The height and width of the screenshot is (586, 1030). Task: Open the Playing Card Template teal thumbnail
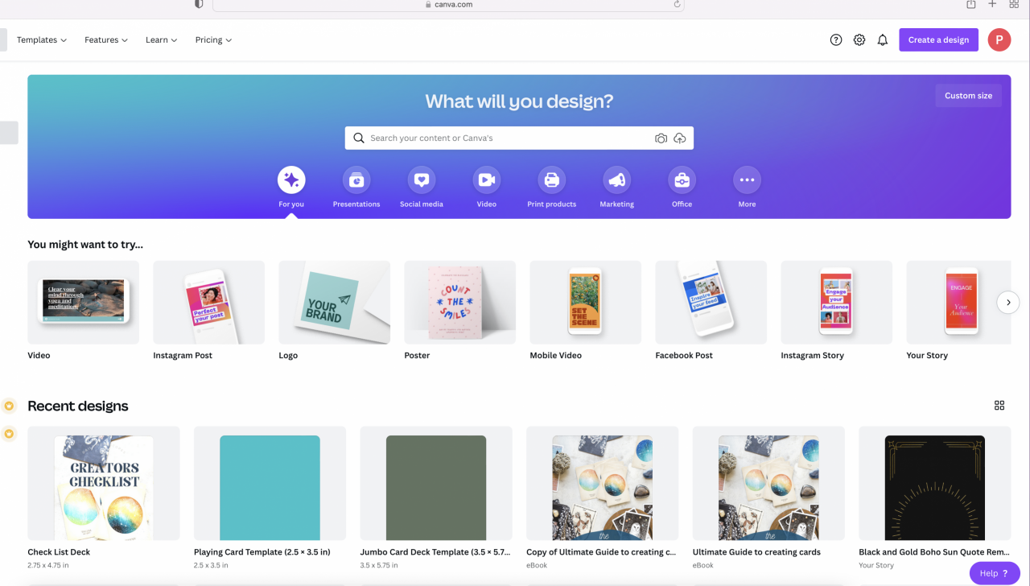pyautogui.click(x=270, y=483)
